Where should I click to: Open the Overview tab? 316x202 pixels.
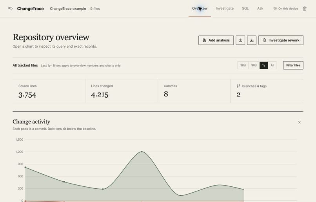click(x=200, y=9)
